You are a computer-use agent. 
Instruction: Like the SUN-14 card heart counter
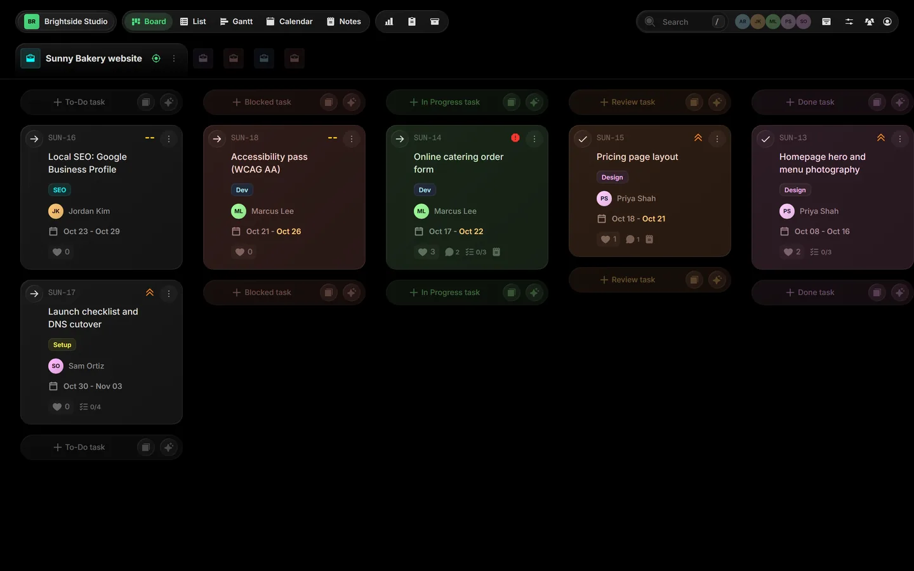427,252
